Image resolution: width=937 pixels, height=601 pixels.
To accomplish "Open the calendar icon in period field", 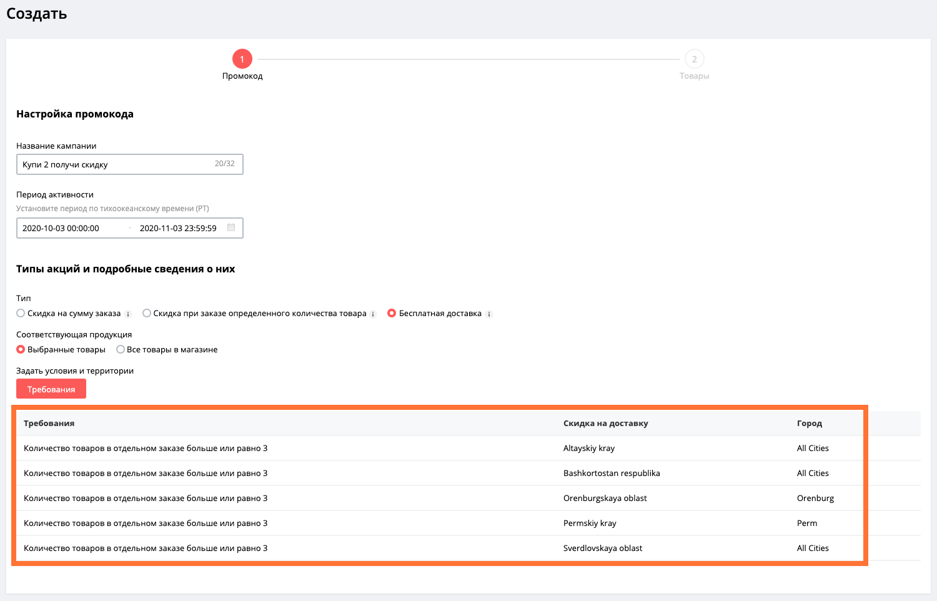I will pyautogui.click(x=231, y=227).
